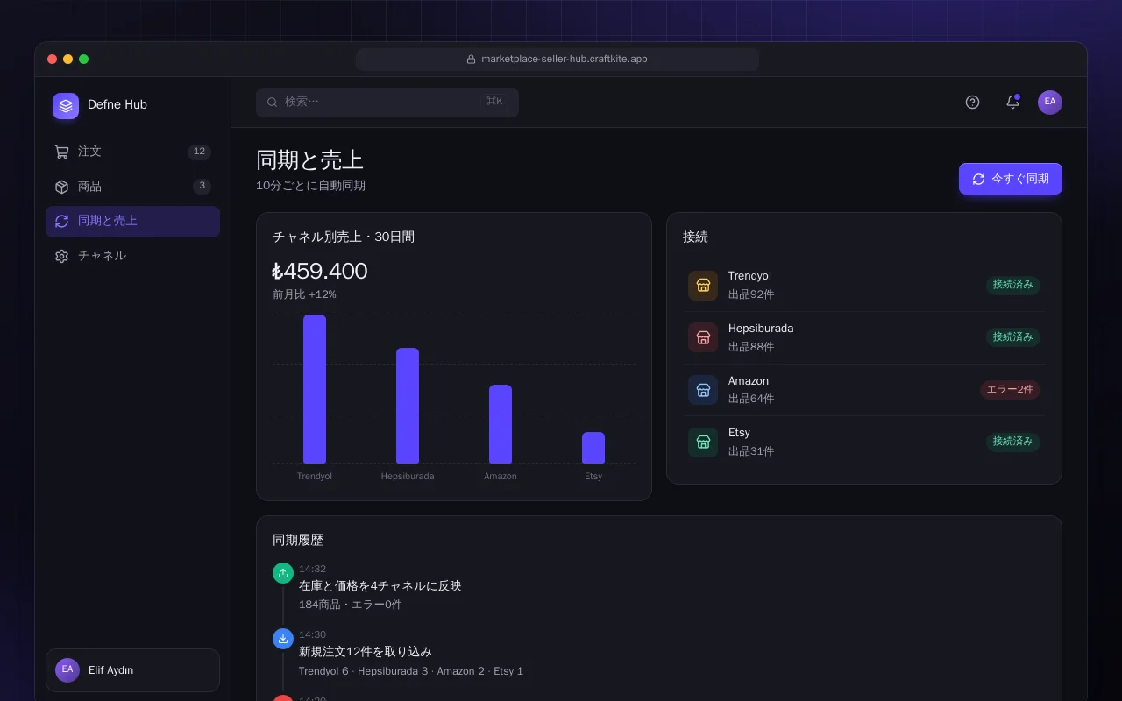Open Elif Aydın profile card
Screen dimensions: 1122x701
132,670
